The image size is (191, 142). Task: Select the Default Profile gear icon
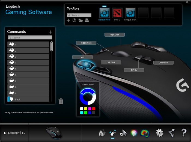tap(105, 13)
